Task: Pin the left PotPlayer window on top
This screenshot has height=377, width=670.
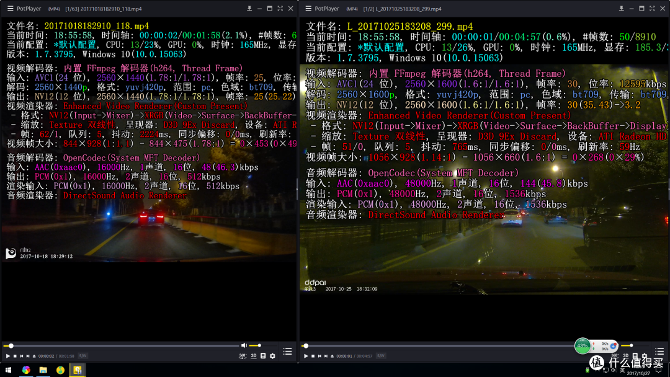Action: coord(249,9)
